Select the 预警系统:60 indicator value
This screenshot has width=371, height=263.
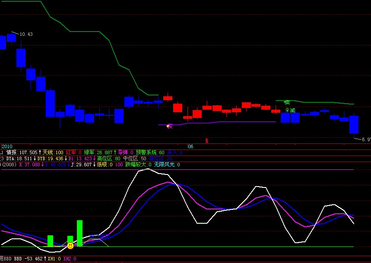pos(150,152)
